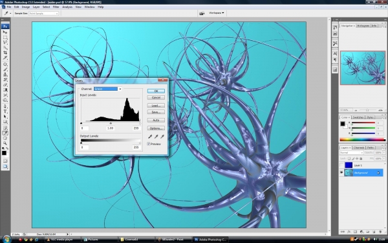Toggle lock all in Layers panel
This screenshot has width=388, height=243.
point(361,159)
